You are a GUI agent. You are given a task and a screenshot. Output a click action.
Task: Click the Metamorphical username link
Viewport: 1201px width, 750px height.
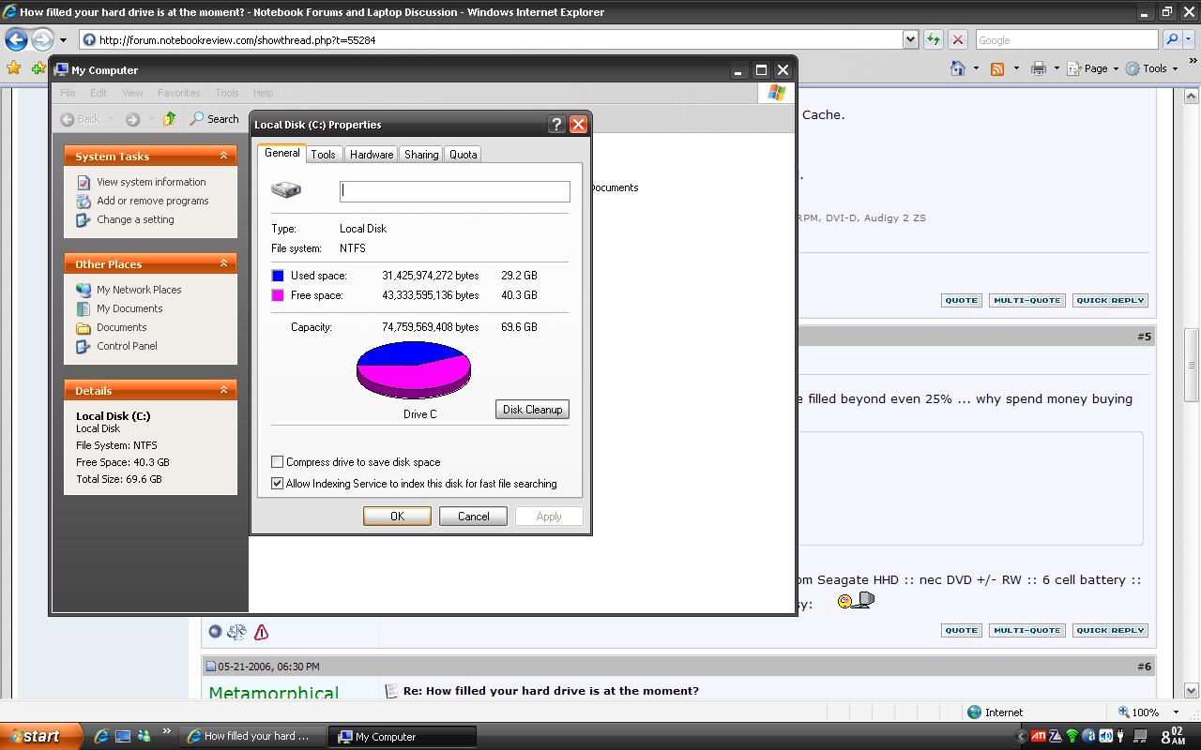pos(273,692)
